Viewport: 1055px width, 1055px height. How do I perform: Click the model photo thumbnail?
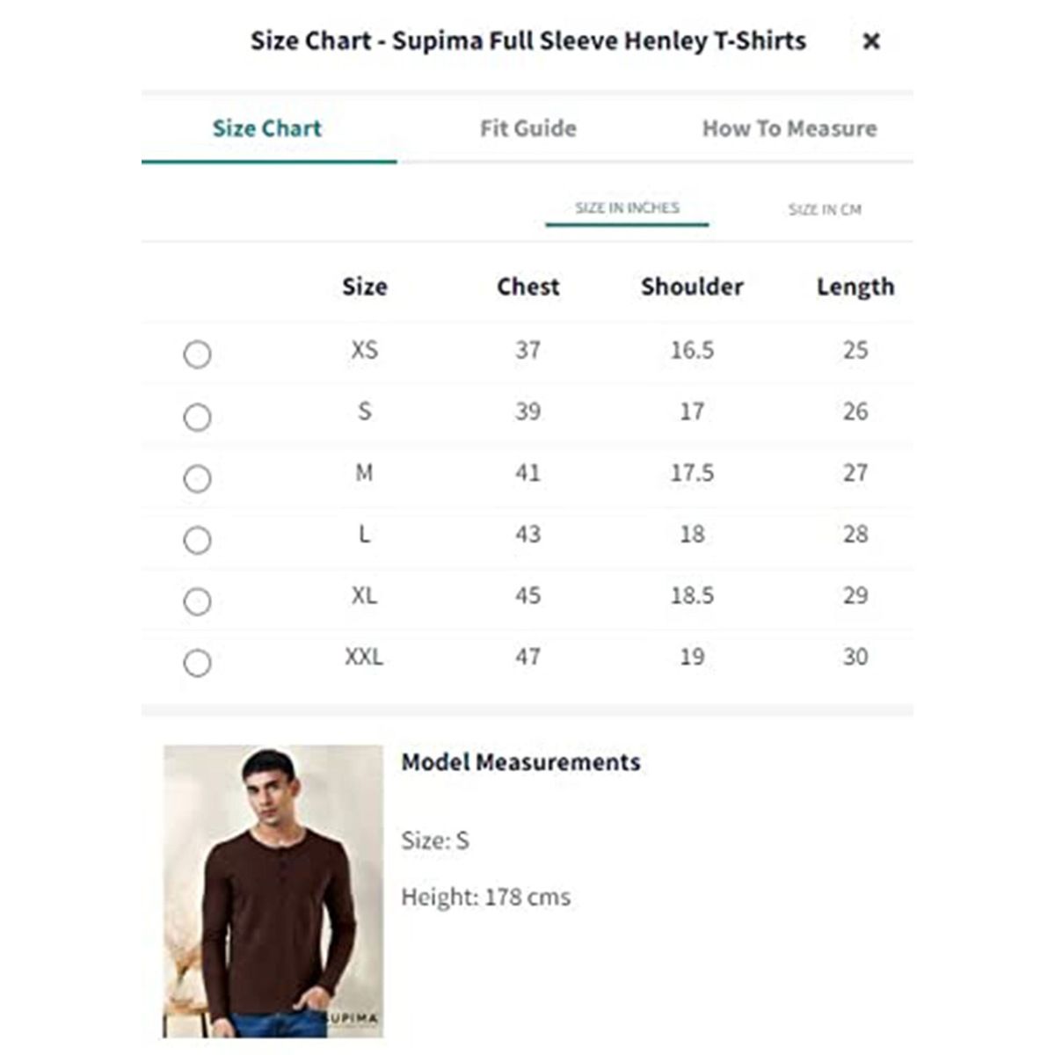(273, 891)
